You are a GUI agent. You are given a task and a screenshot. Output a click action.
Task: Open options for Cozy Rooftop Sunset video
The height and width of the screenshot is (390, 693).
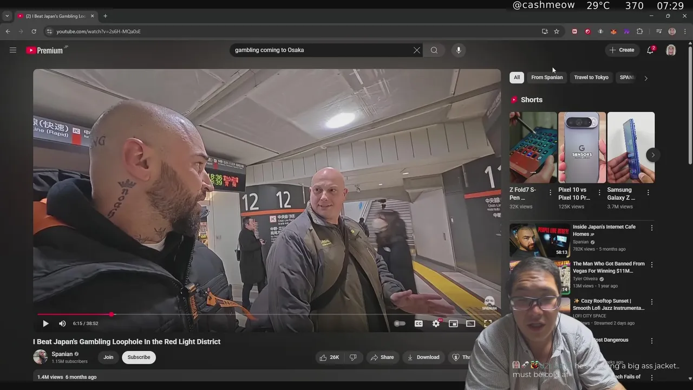click(652, 302)
